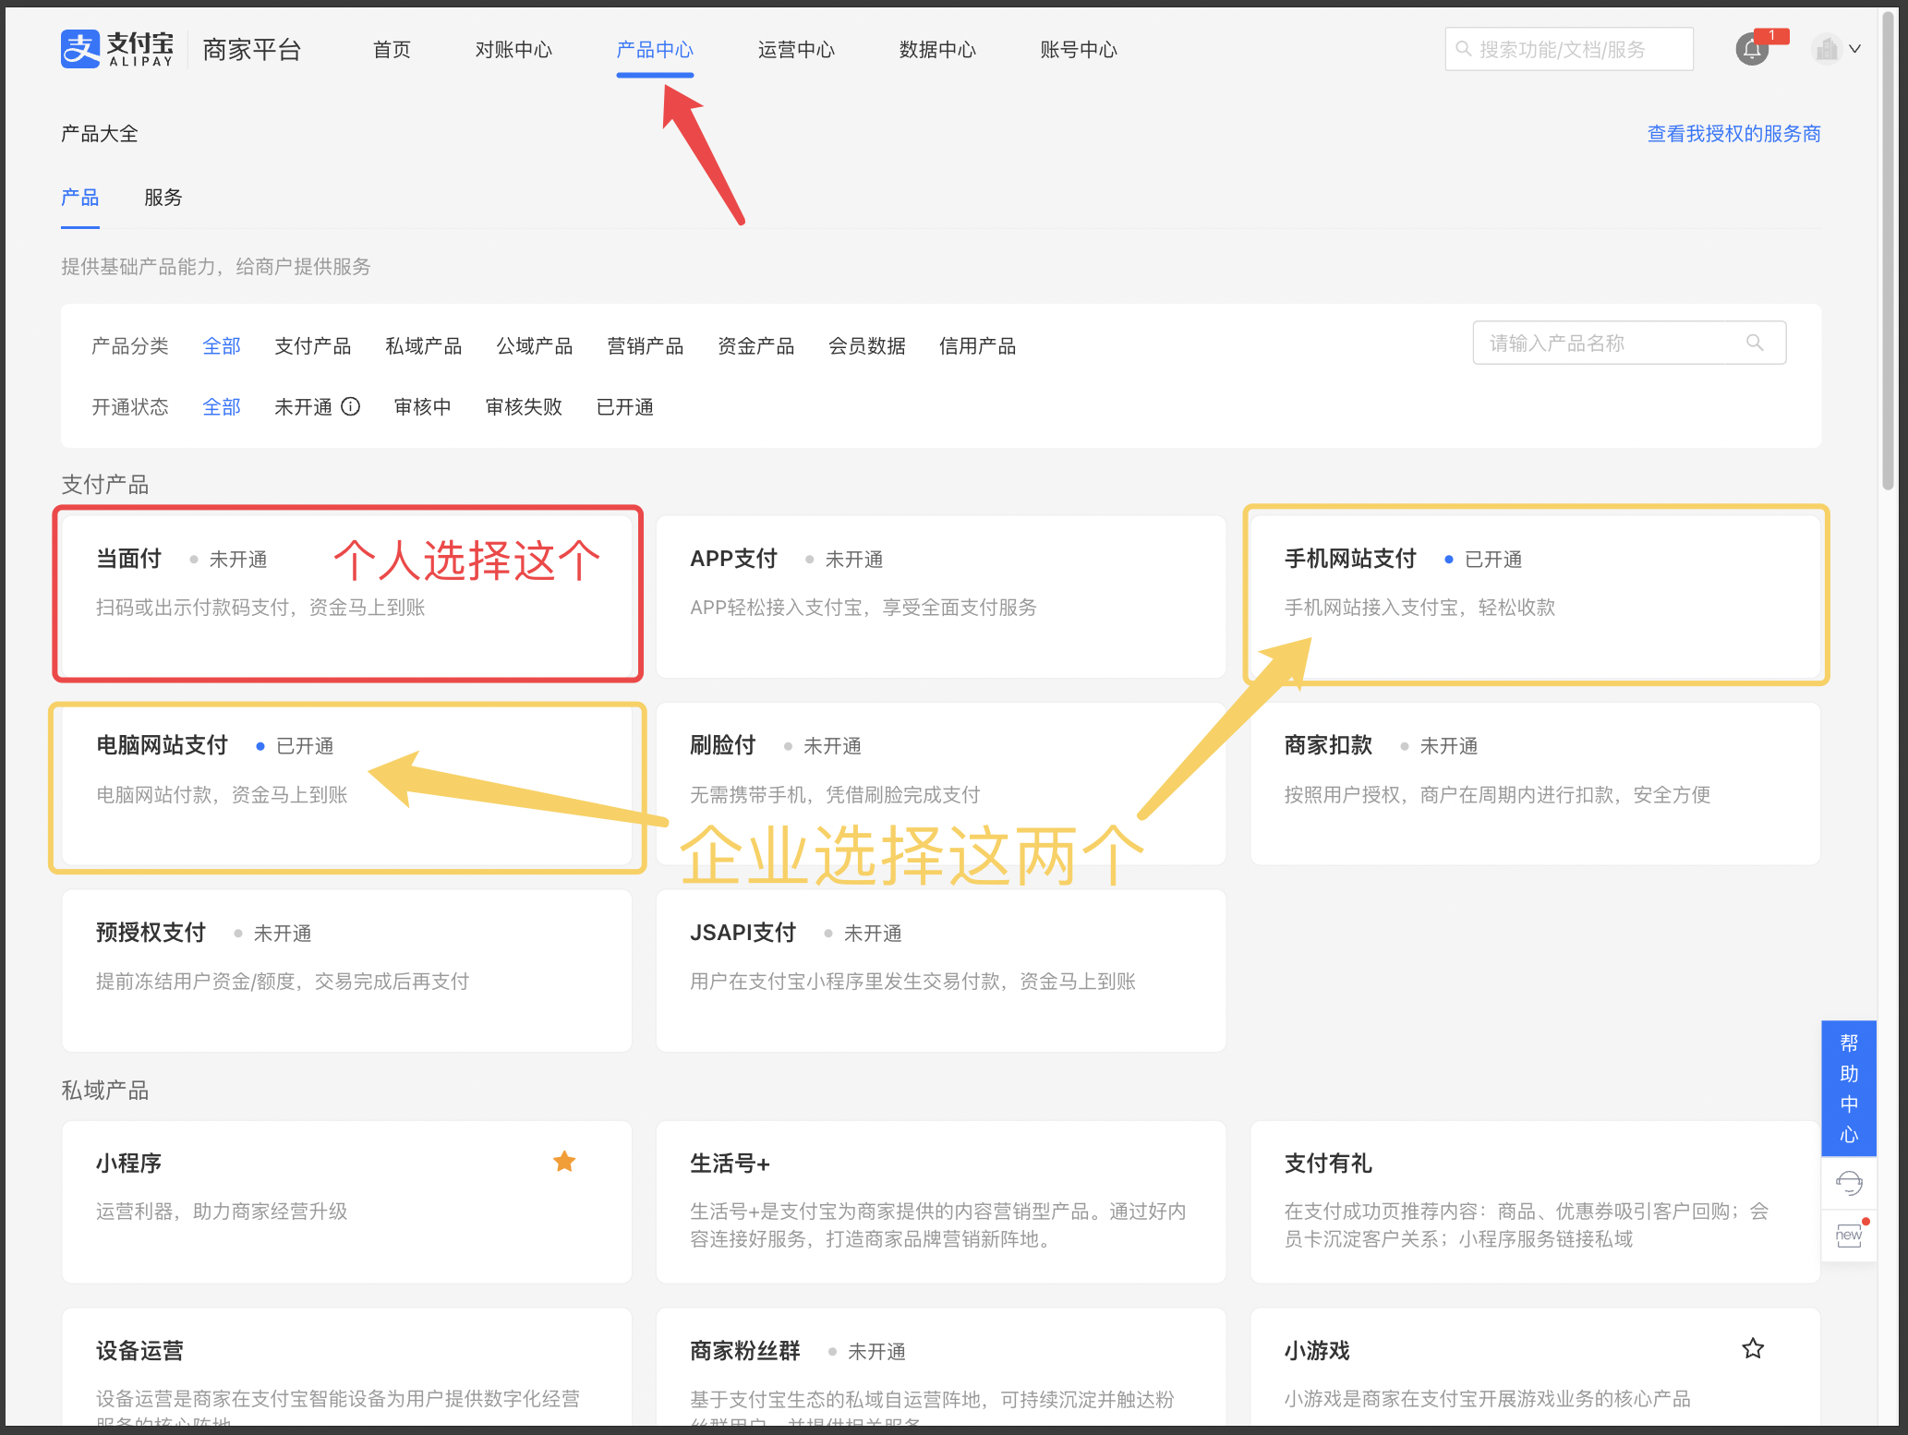Click the page vertical scrollbar
Screen dimensions: 1908x1435
click(1889, 249)
